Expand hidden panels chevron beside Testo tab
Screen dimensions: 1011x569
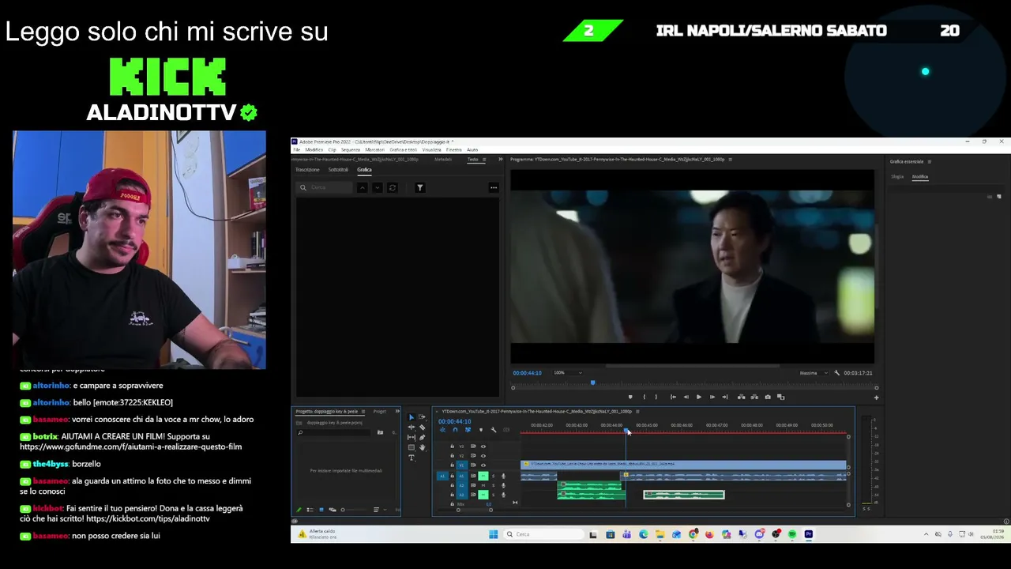coord(500,160)
